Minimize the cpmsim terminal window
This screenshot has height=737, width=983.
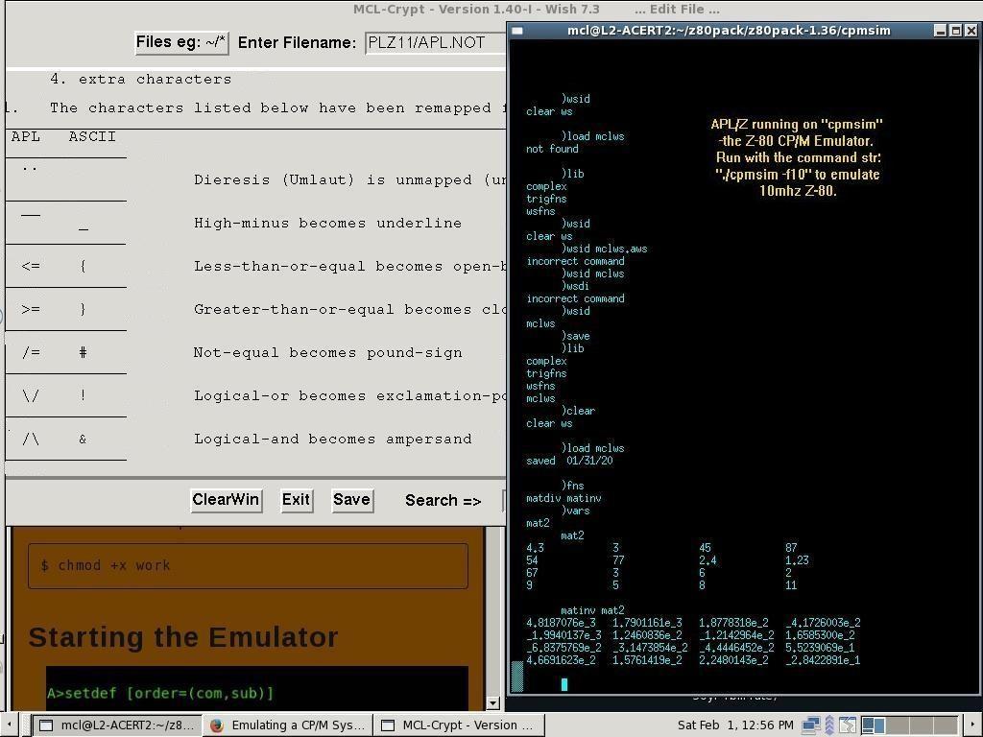pos(940,30)
